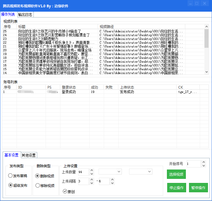Screen dimensions: 212x201
Task: Sort video list by 序号 header
Action: [x=9, y=27]
